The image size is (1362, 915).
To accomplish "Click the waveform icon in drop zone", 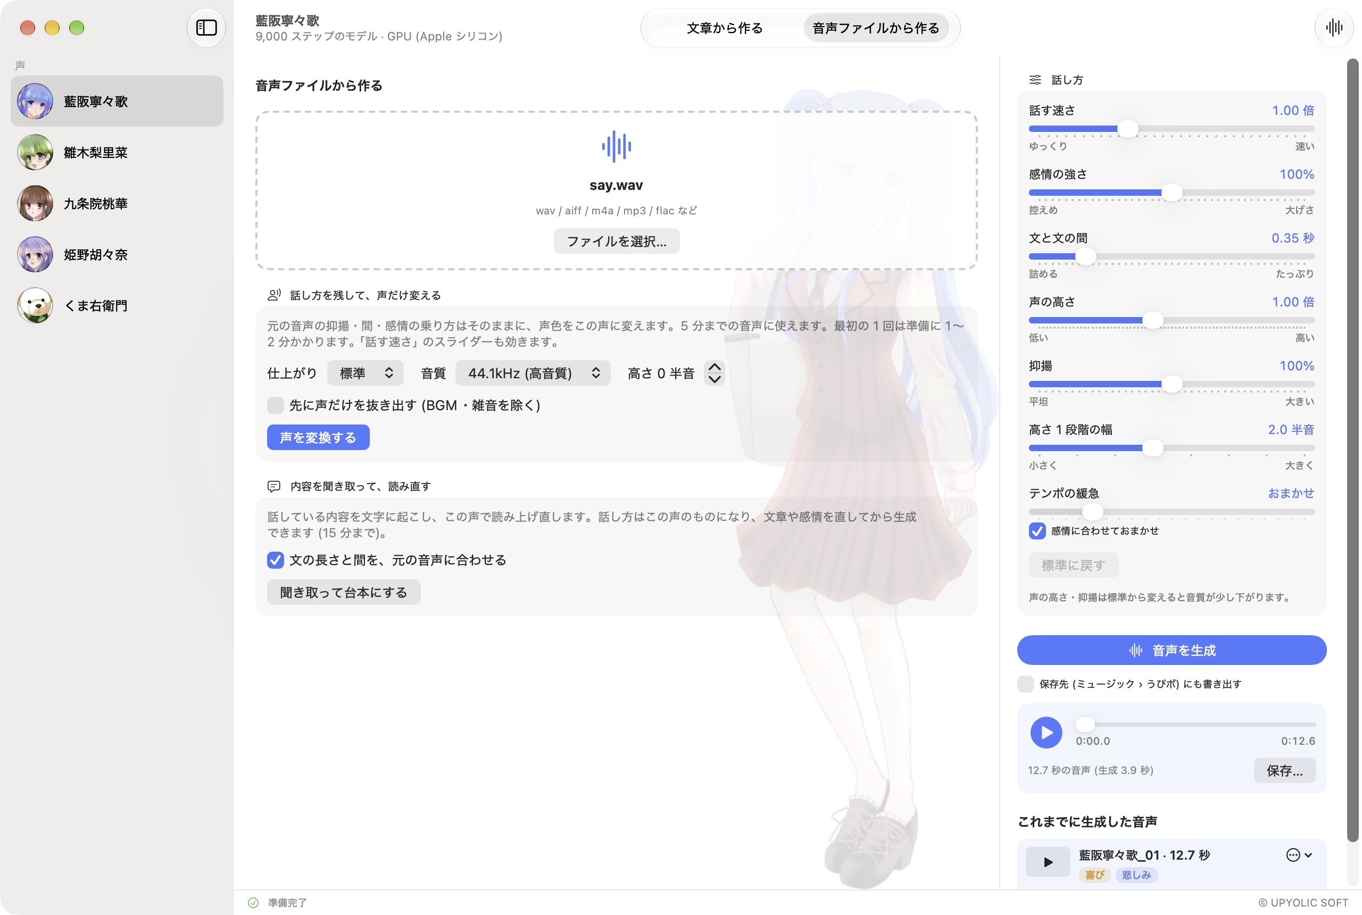I will [x=616, y=146].
